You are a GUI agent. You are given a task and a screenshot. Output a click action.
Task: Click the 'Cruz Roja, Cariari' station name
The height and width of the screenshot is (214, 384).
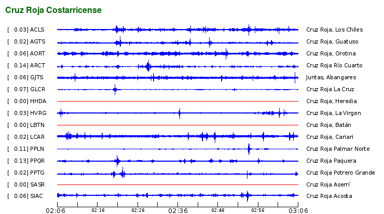click(x=330, y=137)
